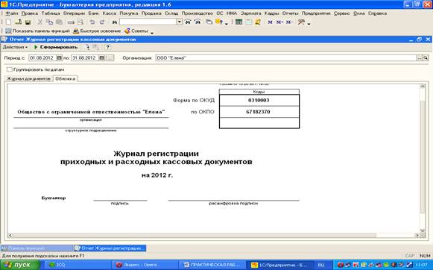Expand the Действия dropdown menu
This screenshot has width=433, height=270.
click(x=15, y=47)
